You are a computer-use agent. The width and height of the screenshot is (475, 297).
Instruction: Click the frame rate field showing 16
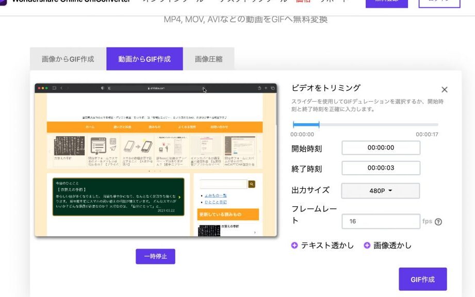(381, 221)
